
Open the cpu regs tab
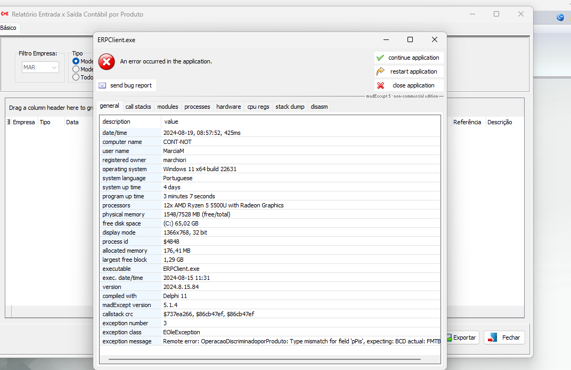click(x=258, y=107)
